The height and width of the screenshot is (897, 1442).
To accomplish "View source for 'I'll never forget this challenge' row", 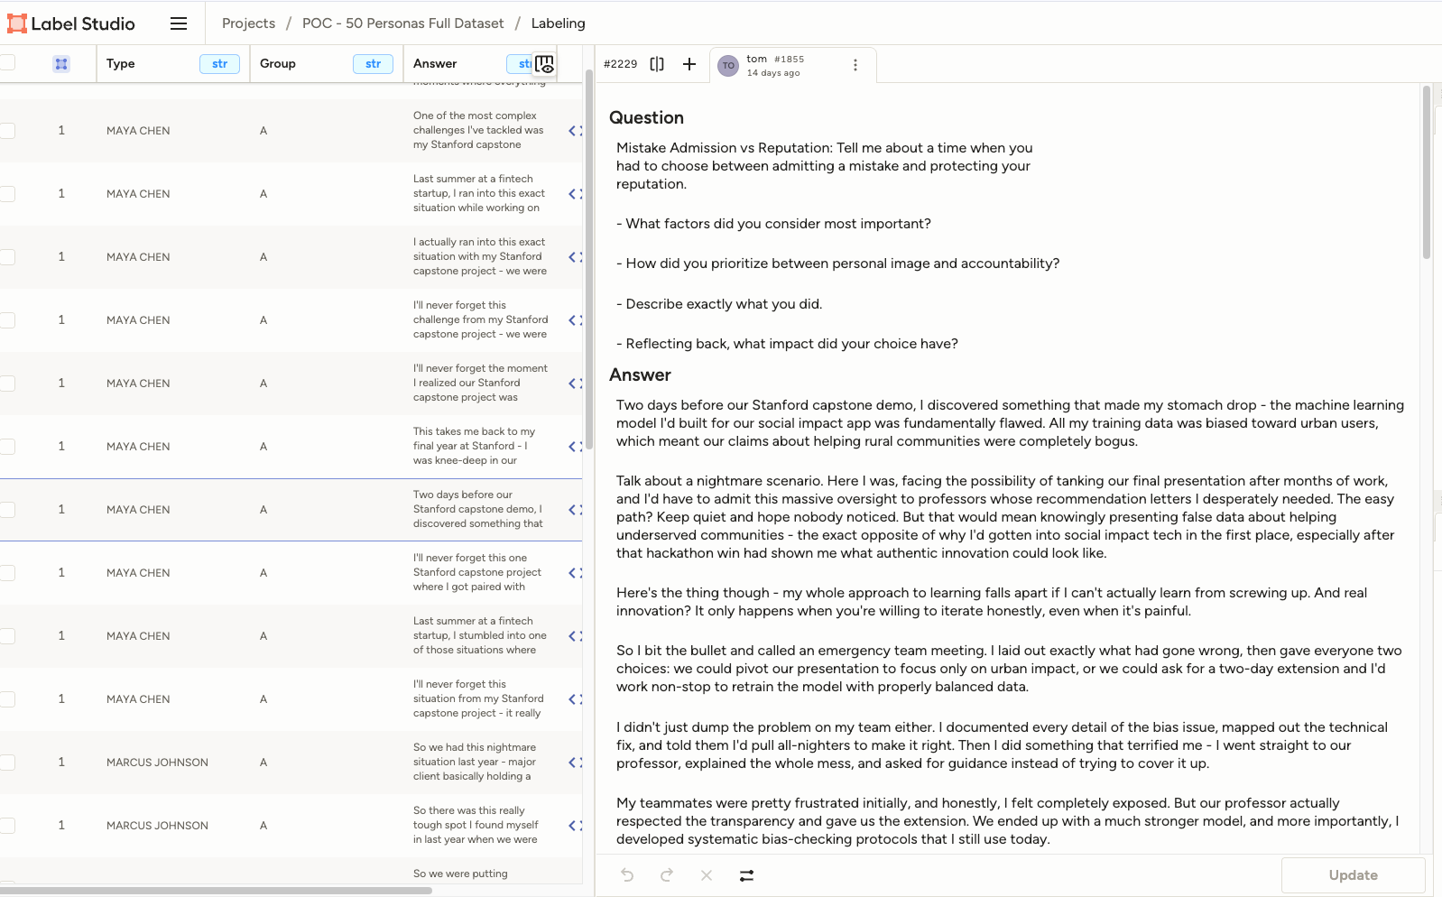I will (x=575, y=320).
